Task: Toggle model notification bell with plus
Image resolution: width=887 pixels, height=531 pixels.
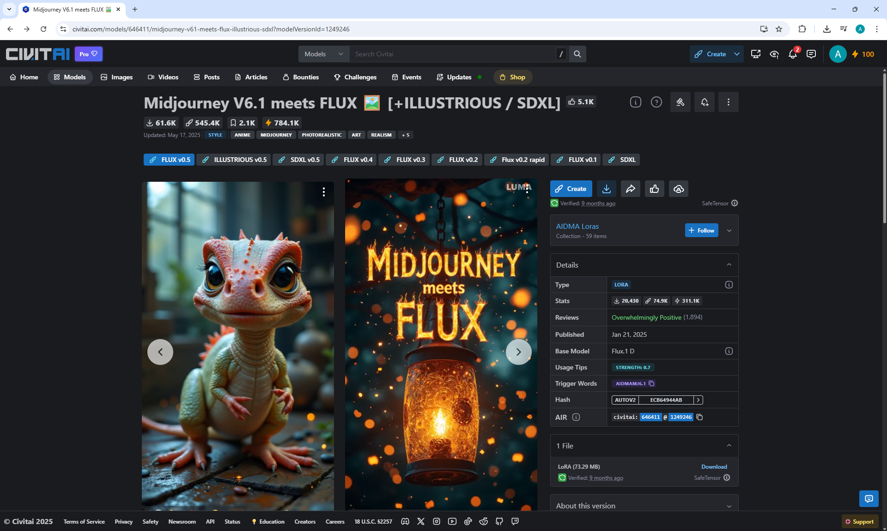Action: point(705,102)
